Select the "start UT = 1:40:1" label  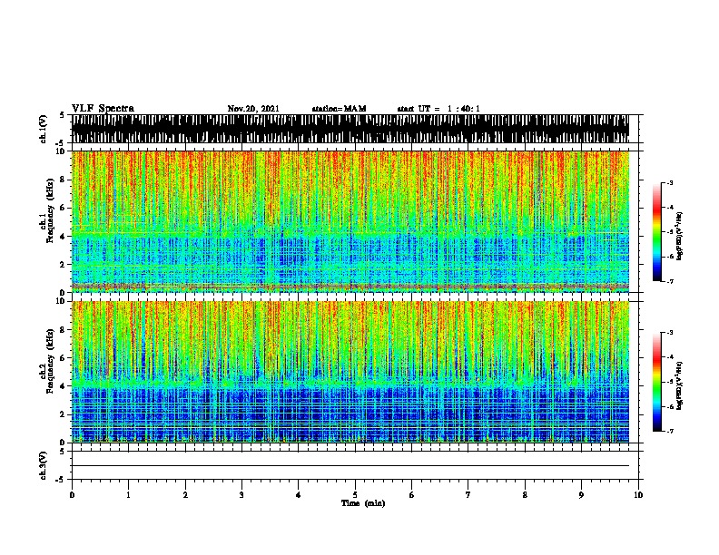tap(438, 109)
